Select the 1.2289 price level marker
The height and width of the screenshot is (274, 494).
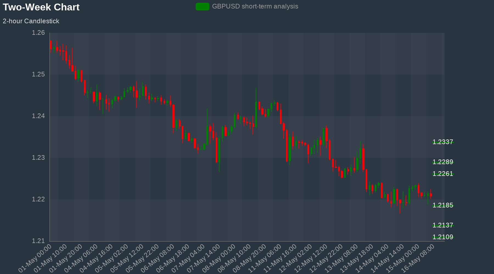(443, 162)
